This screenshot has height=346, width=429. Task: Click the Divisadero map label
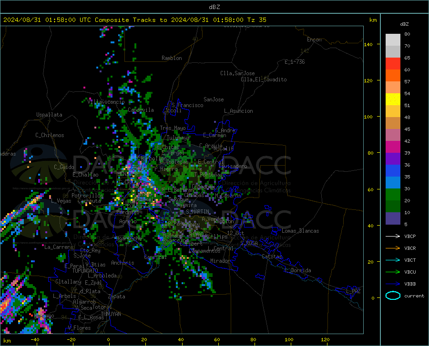click(x=233, y=166)
